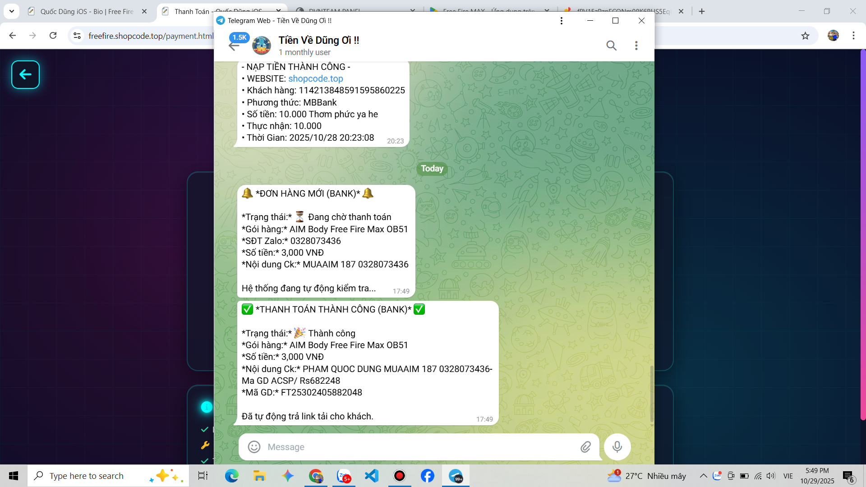The height and width of the screenshot is (487, 866).
Task: Close the Quốc Dũng iOS Bio tab
Action: (144, 11)
